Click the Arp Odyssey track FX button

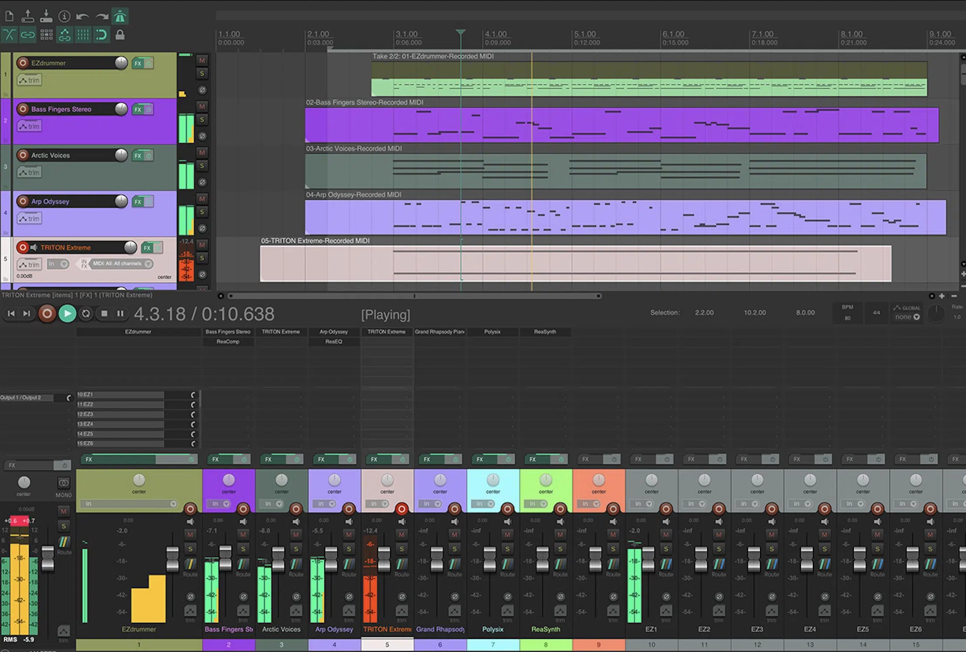(x=138, y=202)
